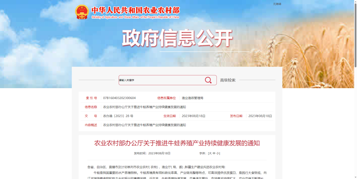Image resolution: width=357 pixels, height=179 pixels.
Task: Click the 中华人民共和国农业农村部 site title
Action: [x=135, y=10]
